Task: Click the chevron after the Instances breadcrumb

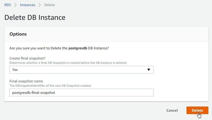Action: click(40, 5)
